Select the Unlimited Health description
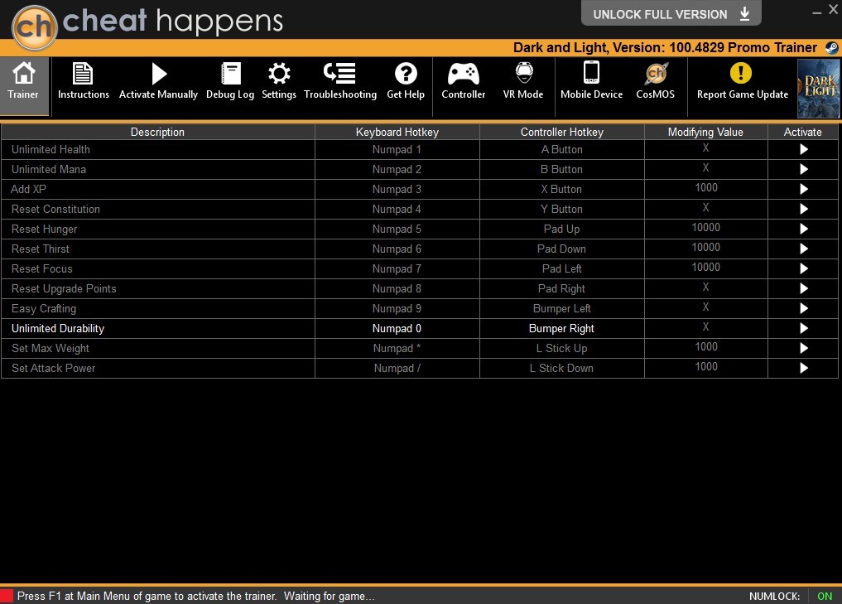842x604 pixels. [51, 149]
